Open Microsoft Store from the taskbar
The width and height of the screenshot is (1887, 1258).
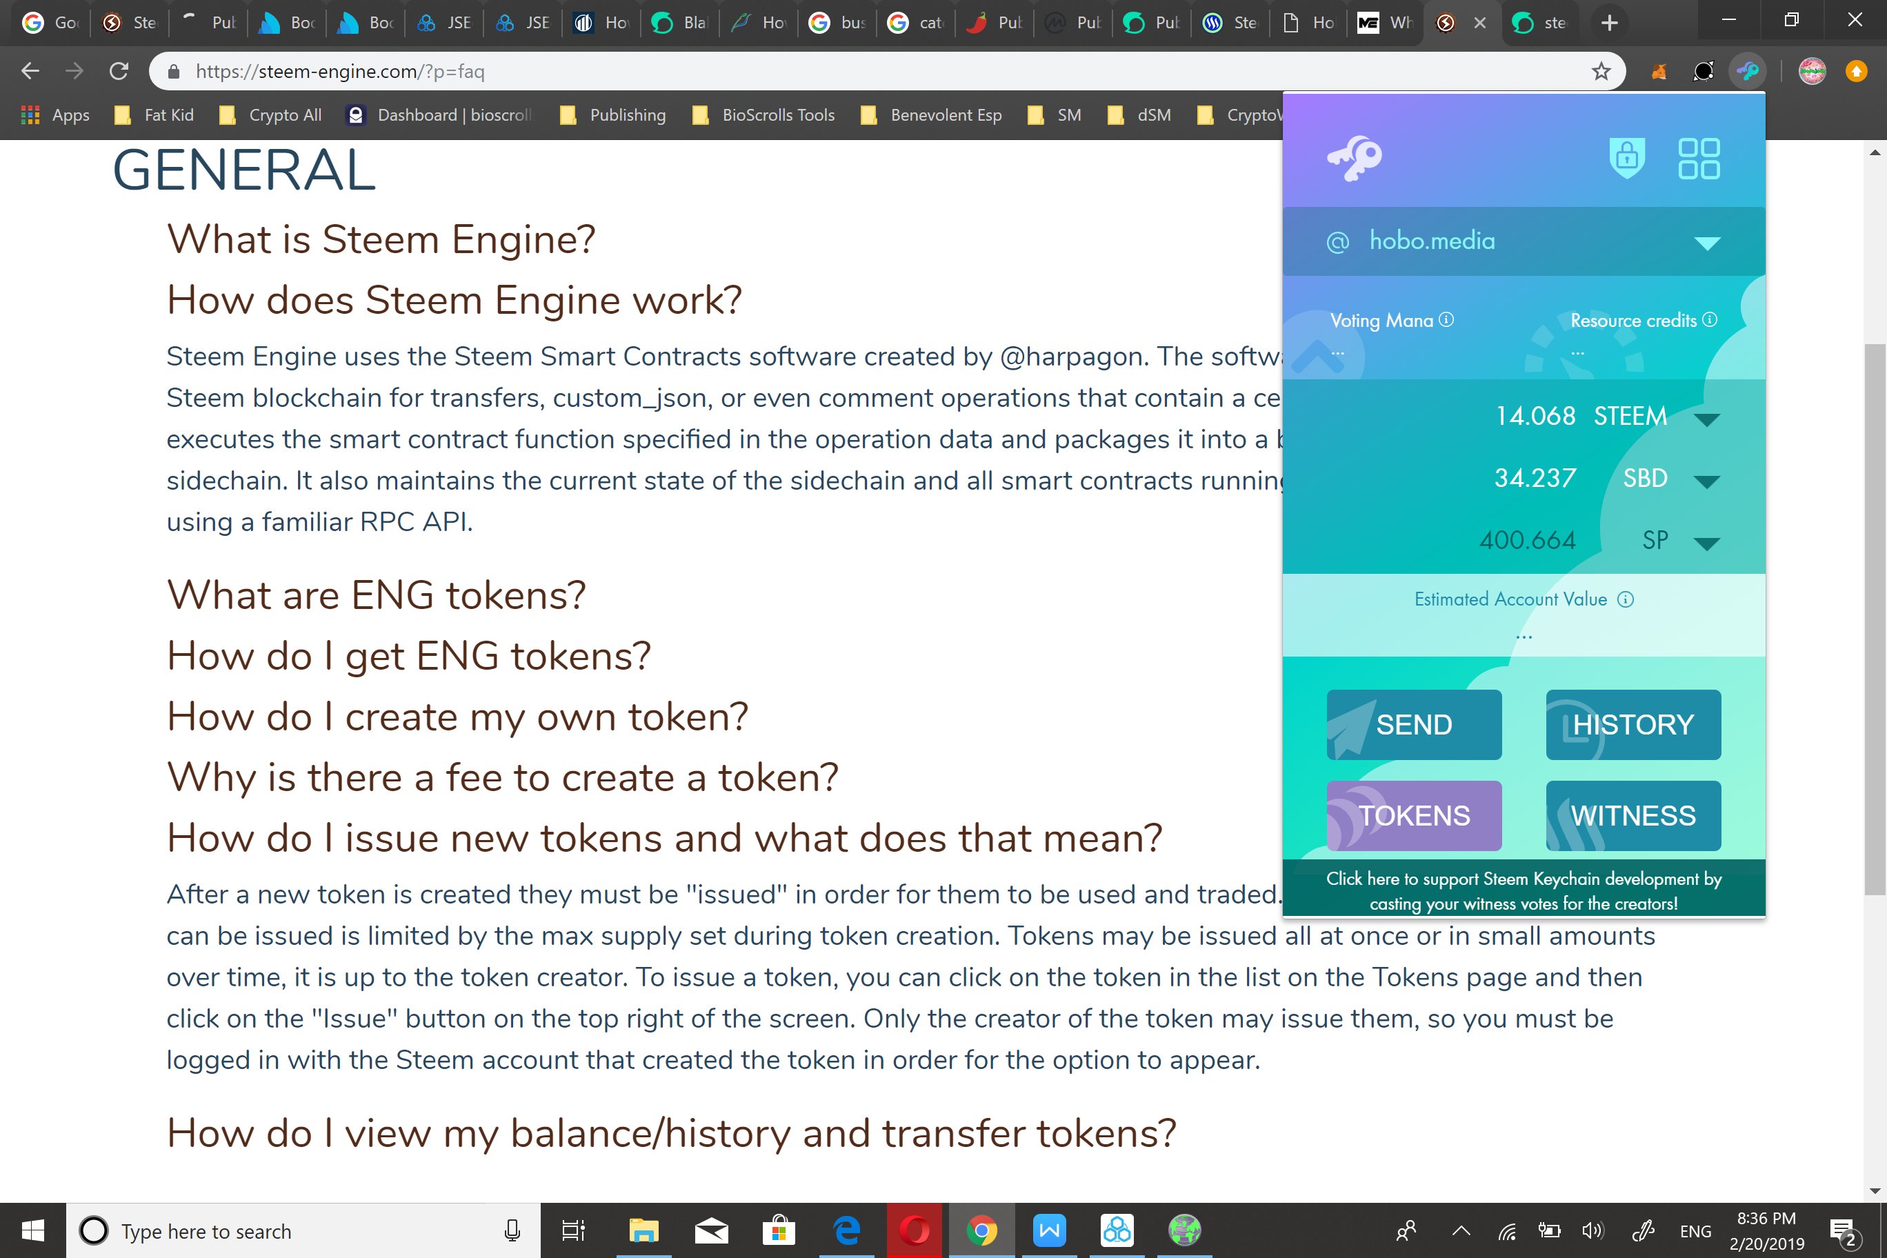[778, 1230]
